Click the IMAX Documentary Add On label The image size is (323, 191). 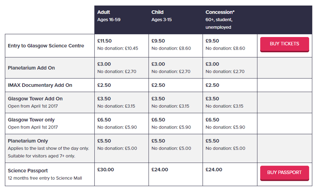40,85
